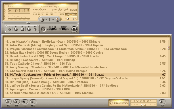
Task: Click the previous track knob
Action: tap(10, 29)
